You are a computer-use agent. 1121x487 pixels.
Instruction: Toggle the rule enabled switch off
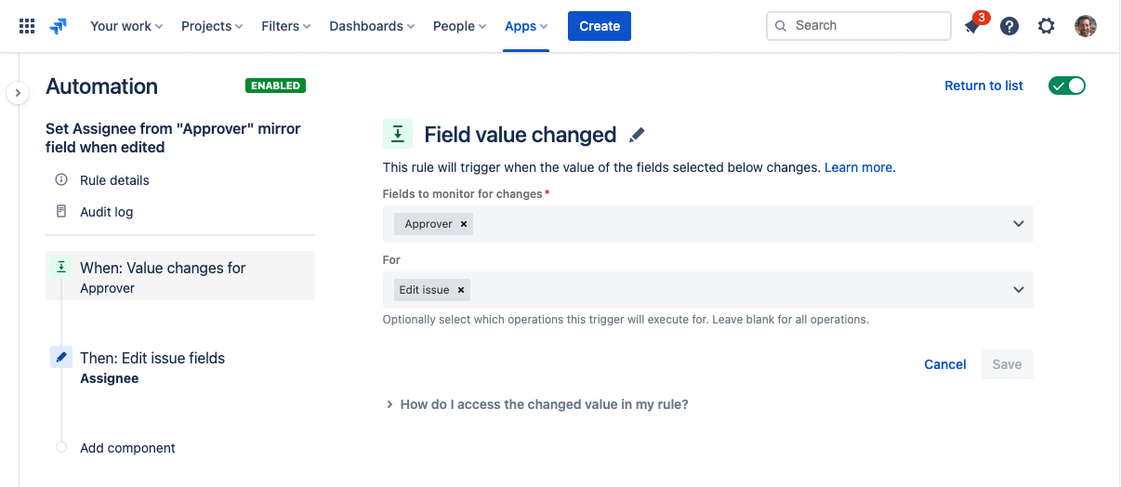1066,86
